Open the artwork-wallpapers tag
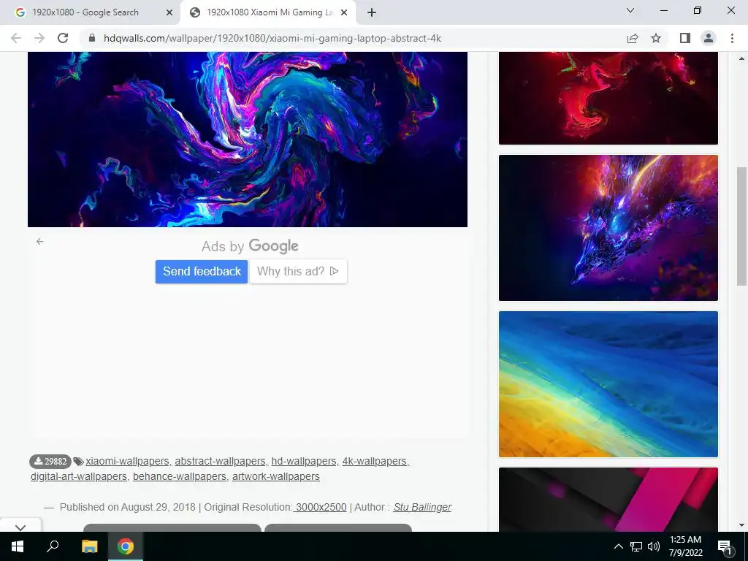748x561 pixels. [275, 476]
